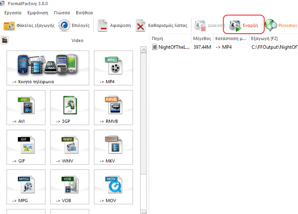This screenshot has width=298, height=214.
Task: Choose the MPG conversion tile
Action: (x=26, y=187)
